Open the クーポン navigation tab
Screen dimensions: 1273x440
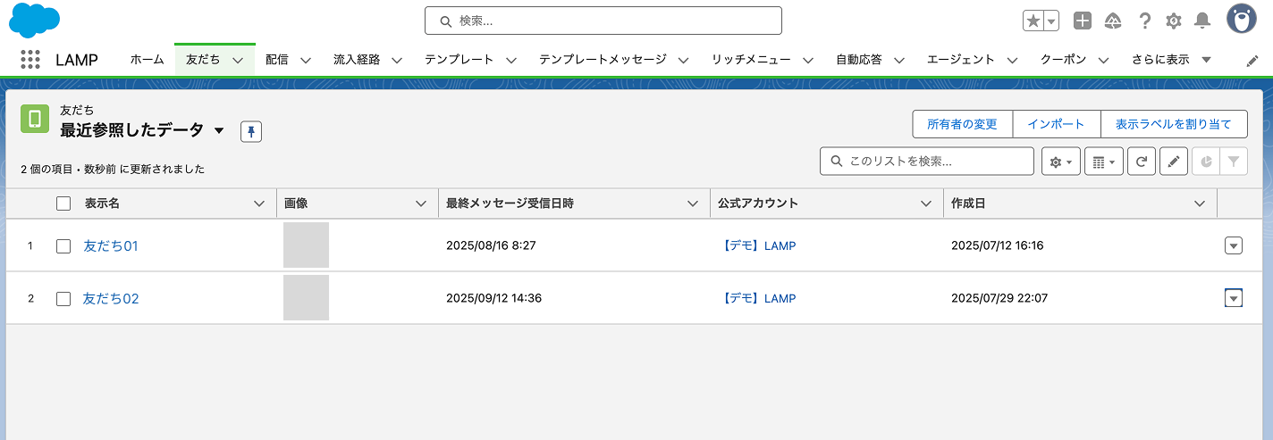pos(1063,60)
